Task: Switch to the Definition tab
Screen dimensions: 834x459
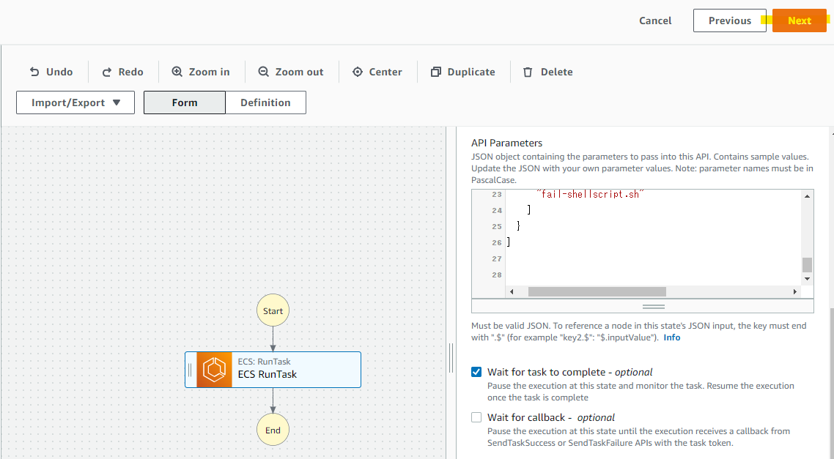Action: click(265, 102)
